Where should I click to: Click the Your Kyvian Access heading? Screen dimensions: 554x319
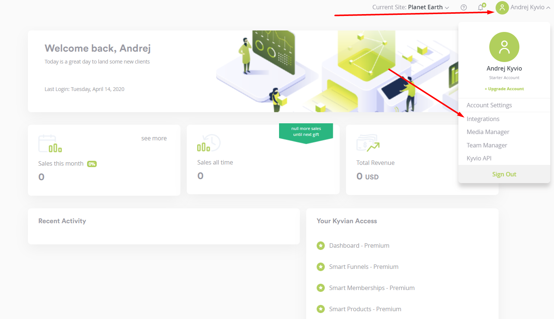pos(347,221)
